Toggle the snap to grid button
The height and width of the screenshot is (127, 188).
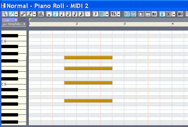(102, 14)
